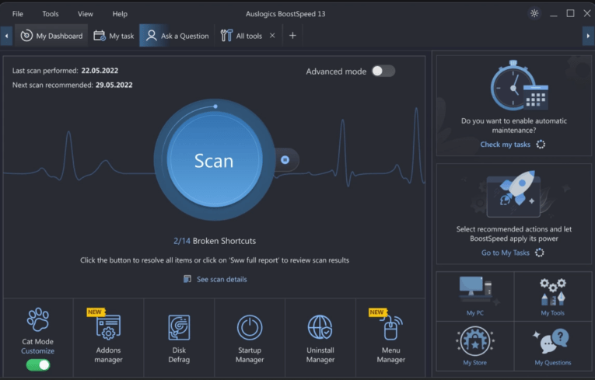Open the Tools menu

51,13
